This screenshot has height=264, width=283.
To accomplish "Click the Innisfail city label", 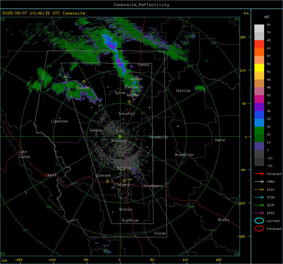I will click(x=127, y=114).
